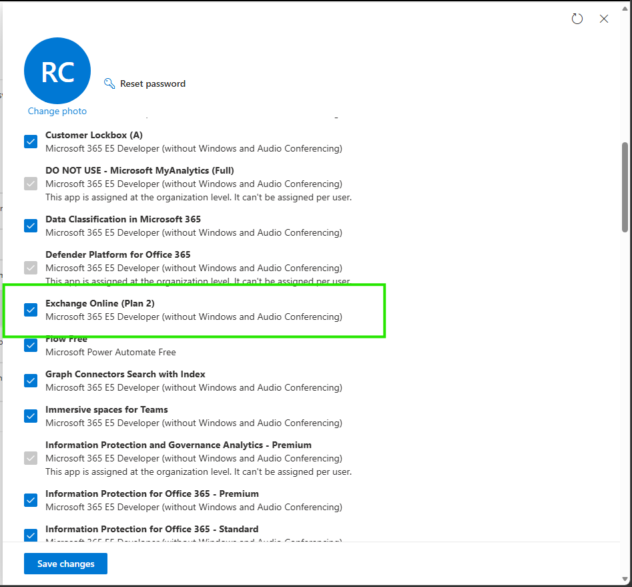632x587 pixels.
Task: Uncheck Information Protection for Office 365 - Premium
Action: (x=31, y=500)
